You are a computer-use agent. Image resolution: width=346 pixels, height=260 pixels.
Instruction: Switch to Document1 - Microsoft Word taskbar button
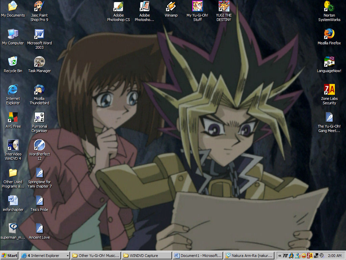[198, 256]
